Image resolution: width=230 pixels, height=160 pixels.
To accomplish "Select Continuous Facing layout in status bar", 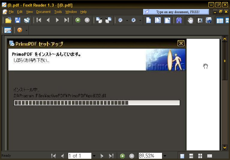I will click(x=200, y=156).
